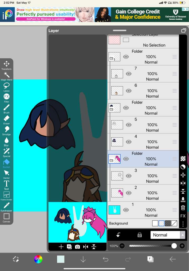This screenshot has height=271, width=189.
Task: Tap the down arrow in bottom bar
Action: (x=83, y=259)
